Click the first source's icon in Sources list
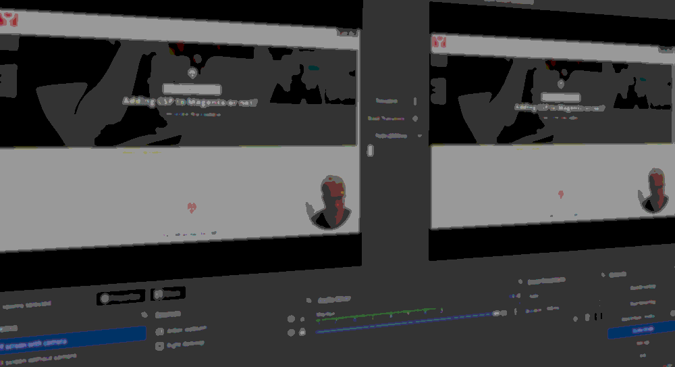This screenshot has height=367, width=675. click(x=160, y=331)
